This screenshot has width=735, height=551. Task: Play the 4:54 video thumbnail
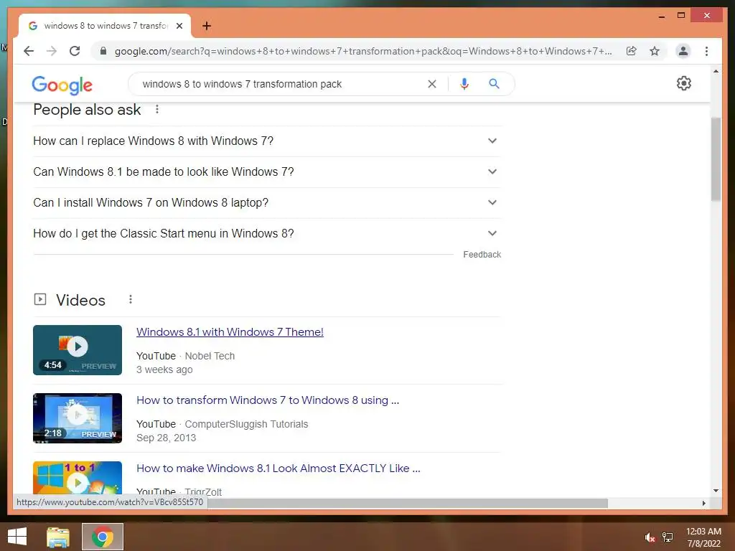78,350
